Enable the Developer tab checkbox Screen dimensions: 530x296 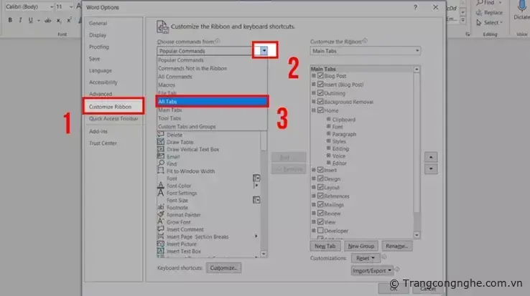pos(320,231)
